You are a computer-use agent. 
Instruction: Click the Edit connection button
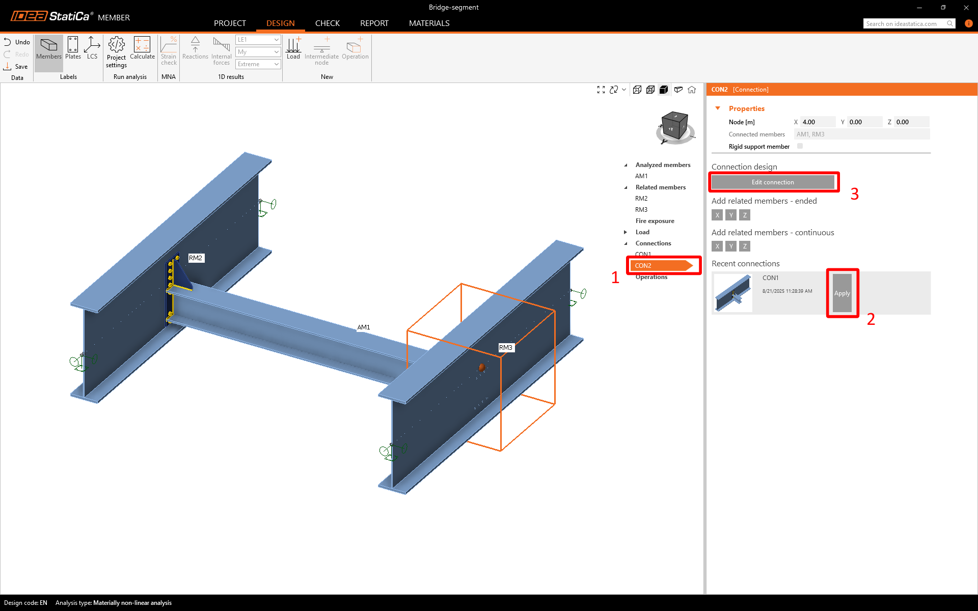pyautogui.click(x=773, y=182)
